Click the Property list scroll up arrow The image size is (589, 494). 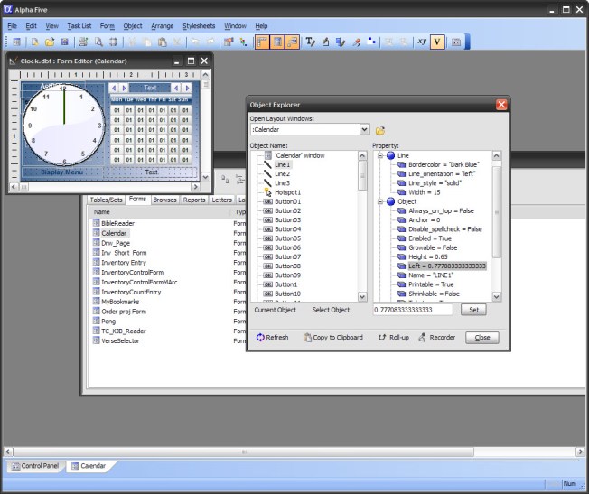[x=496, y=155]
